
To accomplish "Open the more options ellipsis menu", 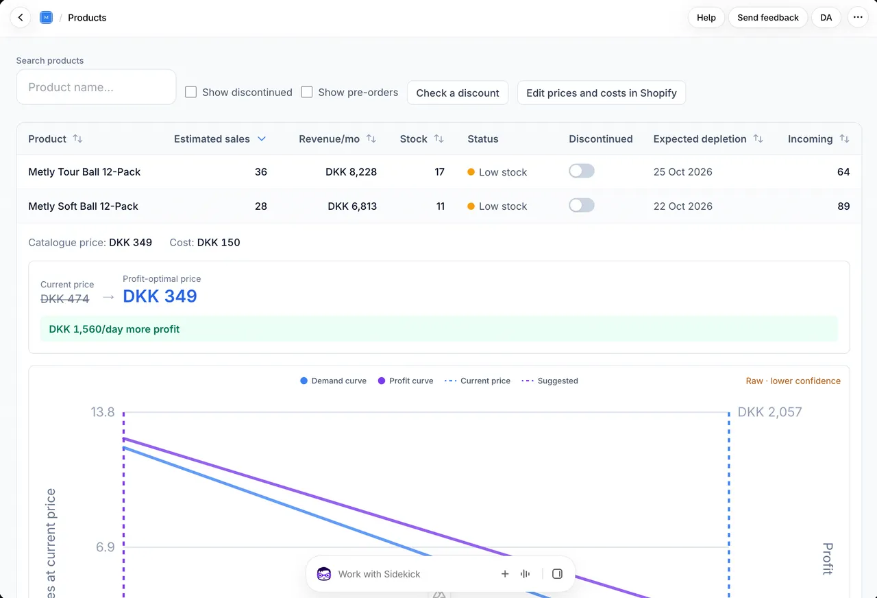I will (x=858, y=18).
